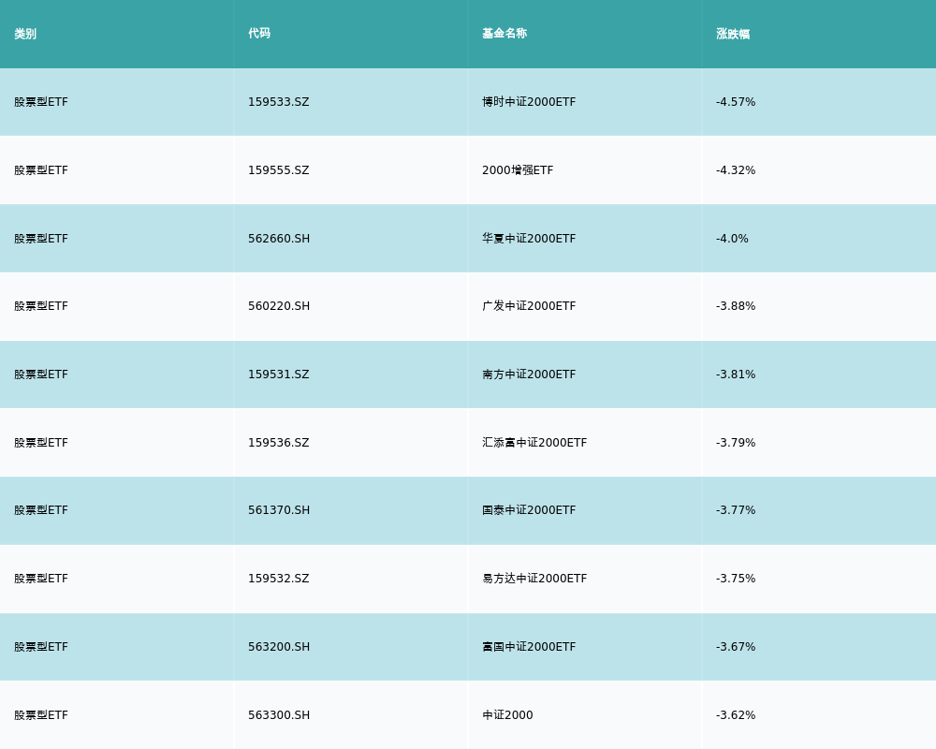Image resolution: width=936 pixels, height=749 pixels.
Task: Click the -3.88% change value
Action: [x=736, y=306]
